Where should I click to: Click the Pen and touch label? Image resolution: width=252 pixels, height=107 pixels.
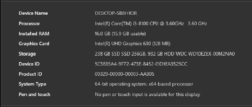(34, 94)
